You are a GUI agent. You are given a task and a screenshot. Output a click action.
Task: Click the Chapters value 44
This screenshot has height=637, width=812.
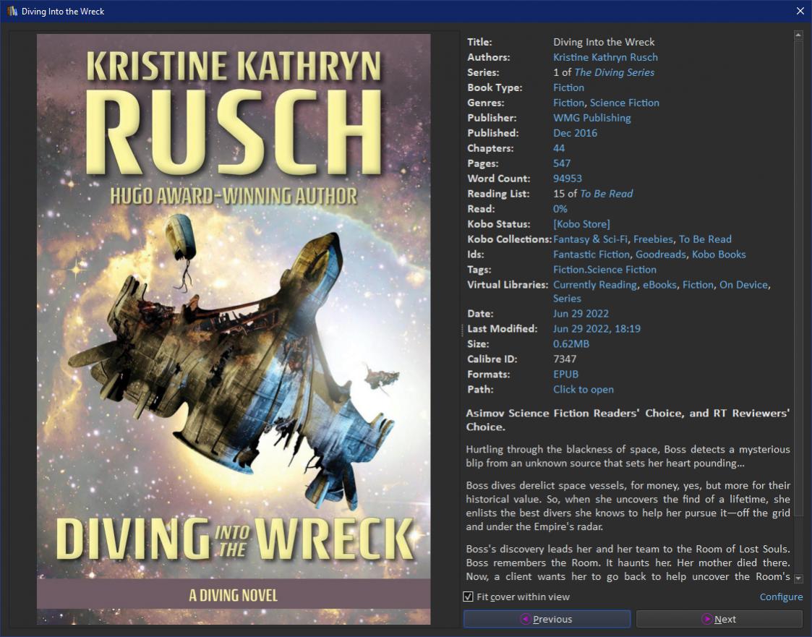(559, 148)
